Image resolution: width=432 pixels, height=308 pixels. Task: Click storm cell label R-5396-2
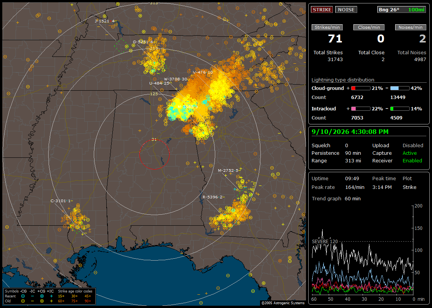point(213,197)
